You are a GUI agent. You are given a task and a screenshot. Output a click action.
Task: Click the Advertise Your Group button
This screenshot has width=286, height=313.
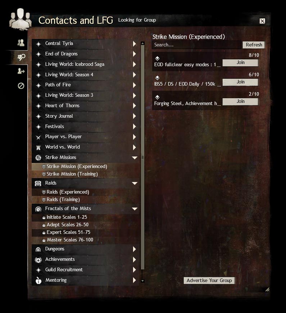pos(209,281)
